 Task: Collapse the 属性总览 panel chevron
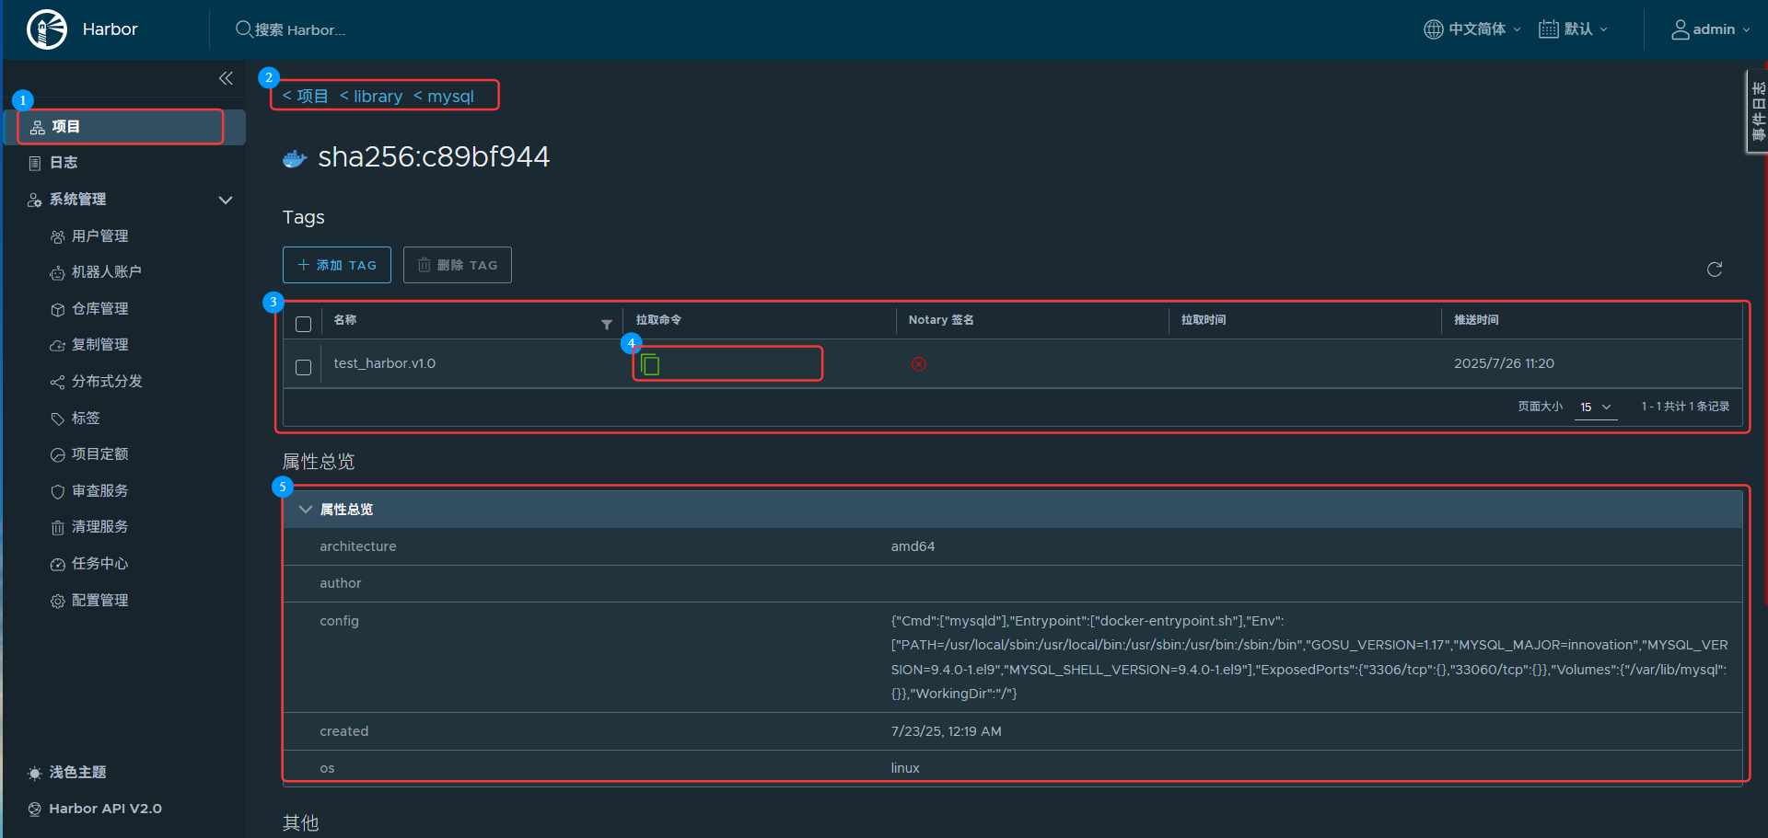pyautogui.click(x=306, y=510)
